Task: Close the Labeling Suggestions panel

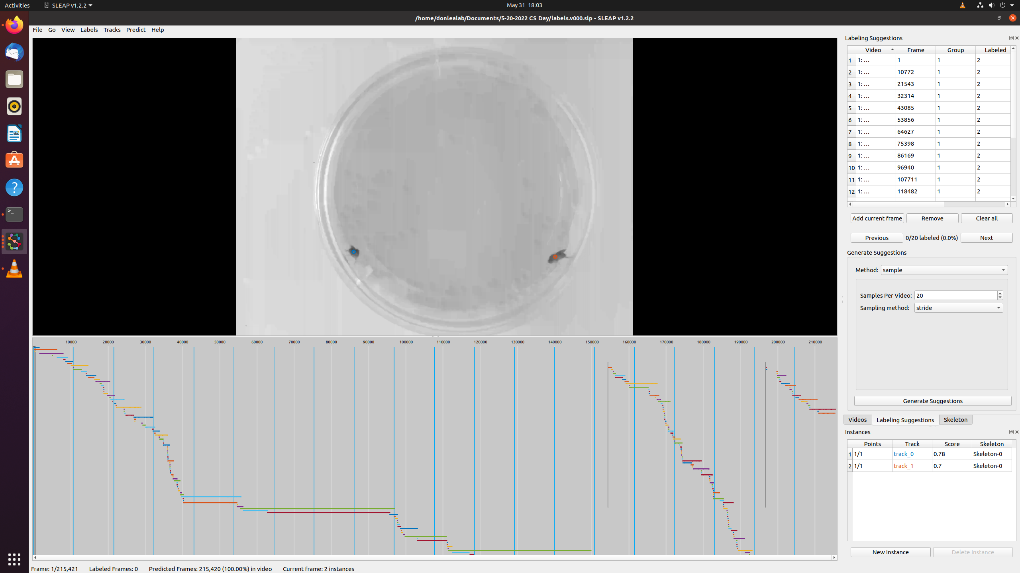Action: click(x=1016, y=38)
